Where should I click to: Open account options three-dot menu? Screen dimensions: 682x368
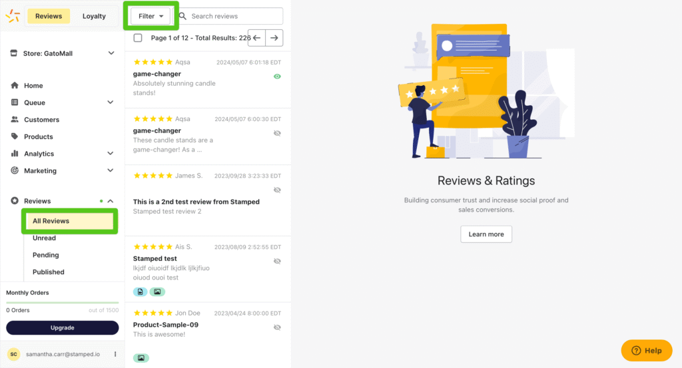click(x=115, y=354)
